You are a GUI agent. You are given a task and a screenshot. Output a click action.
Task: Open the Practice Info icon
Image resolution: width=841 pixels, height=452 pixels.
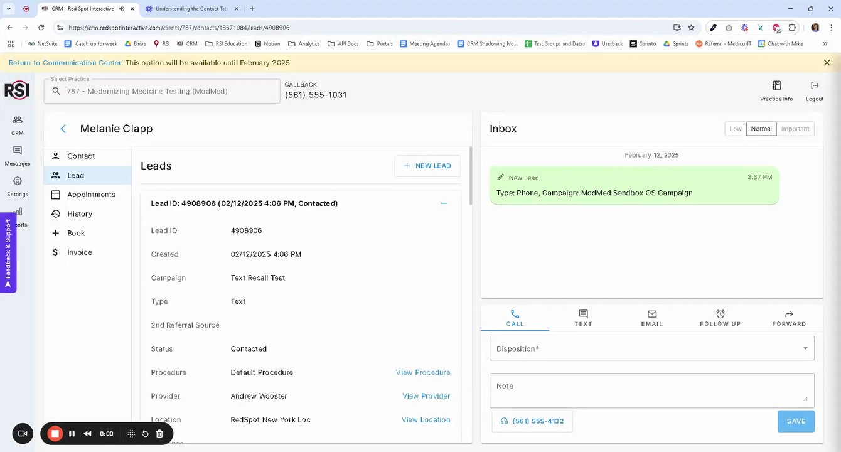(x=776, y=86)
